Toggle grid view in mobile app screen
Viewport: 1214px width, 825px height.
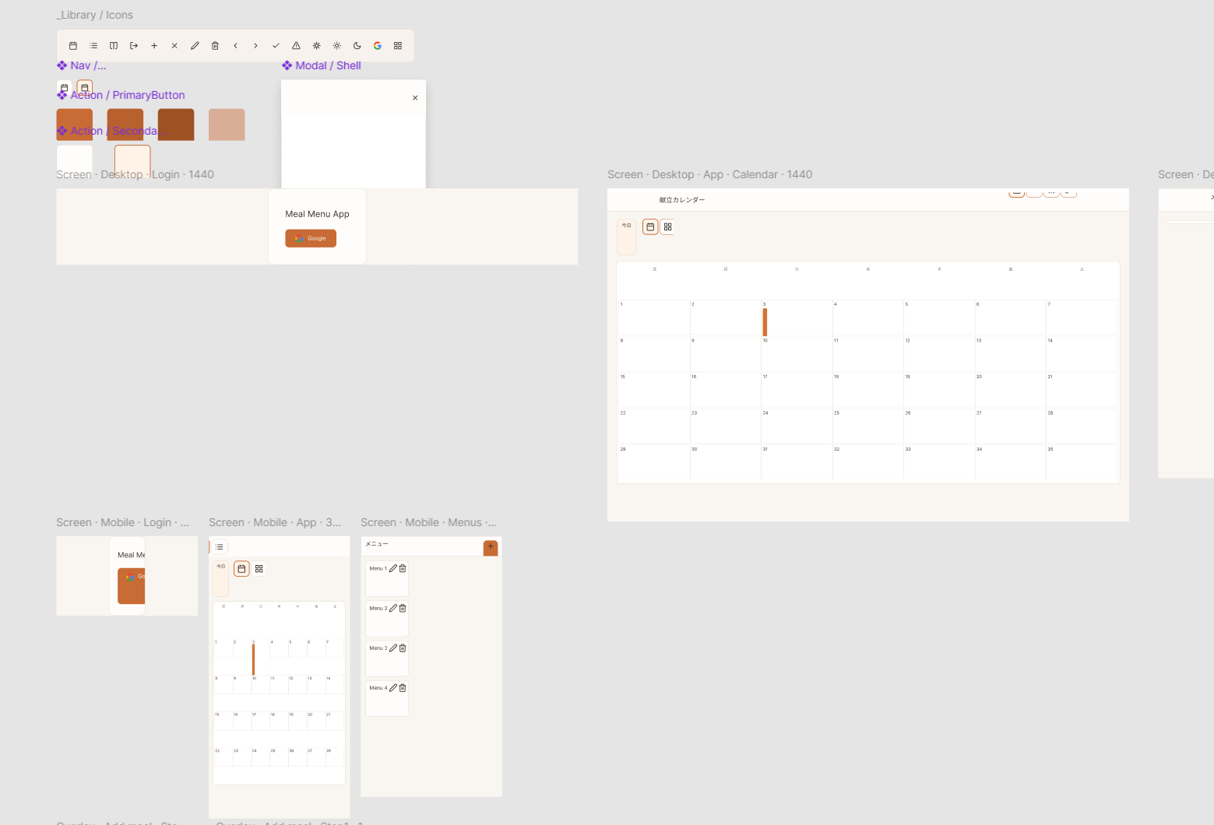[x=259, y=569]
